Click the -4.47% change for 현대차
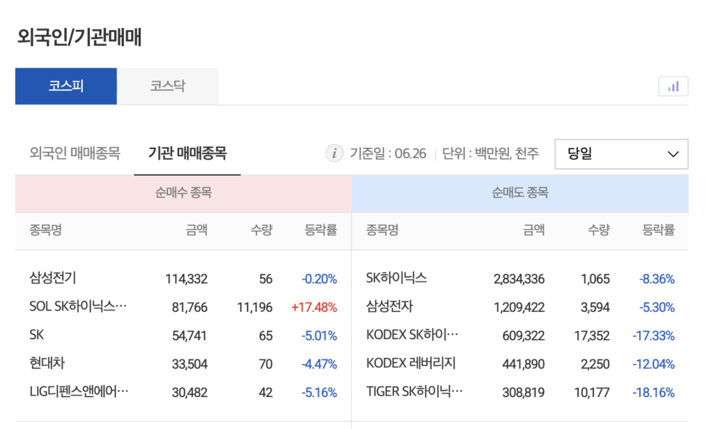This screenshot has width=714, height=429. pyautogui.click(x=319, y=364)
